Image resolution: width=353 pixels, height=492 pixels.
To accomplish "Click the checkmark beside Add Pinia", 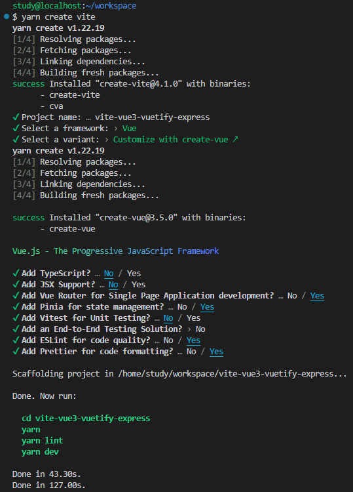I will pyautogui.click(x=16, y=307).
